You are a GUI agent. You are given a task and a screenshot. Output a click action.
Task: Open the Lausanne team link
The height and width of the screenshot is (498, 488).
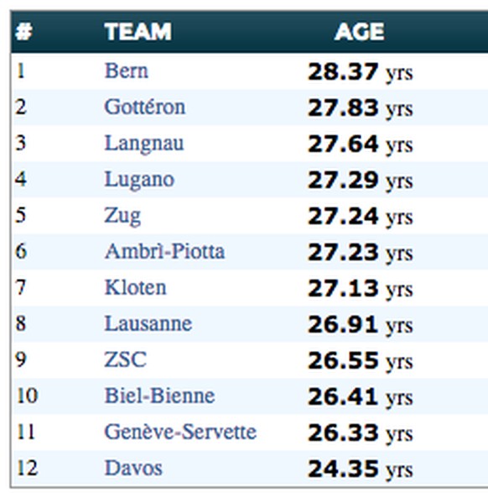click(x=148, y=323)
